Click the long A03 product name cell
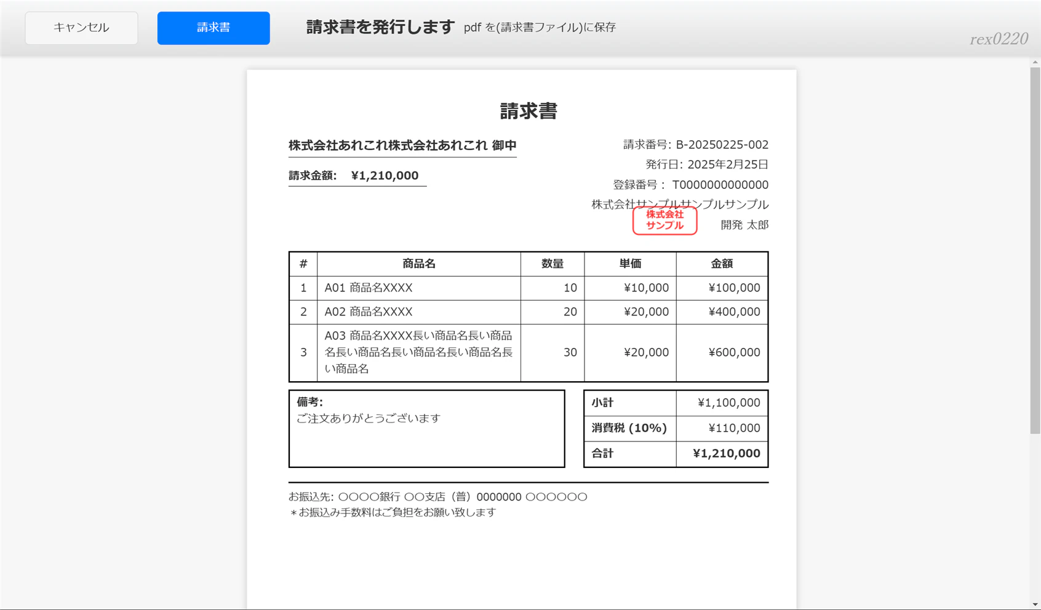Image resolution: width=1041 pixels, height=610 pixels. pos(419,352)
